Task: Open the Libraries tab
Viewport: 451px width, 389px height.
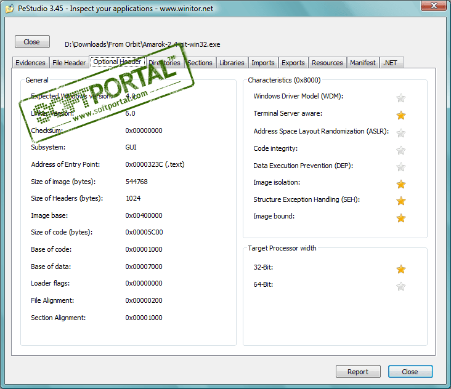Action: [x=232, y=63]
